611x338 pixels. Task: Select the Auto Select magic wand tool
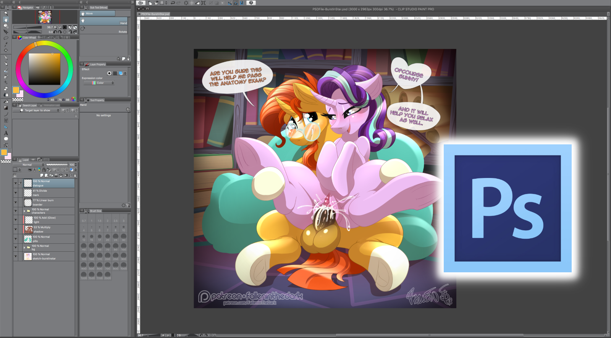(6, 50)
